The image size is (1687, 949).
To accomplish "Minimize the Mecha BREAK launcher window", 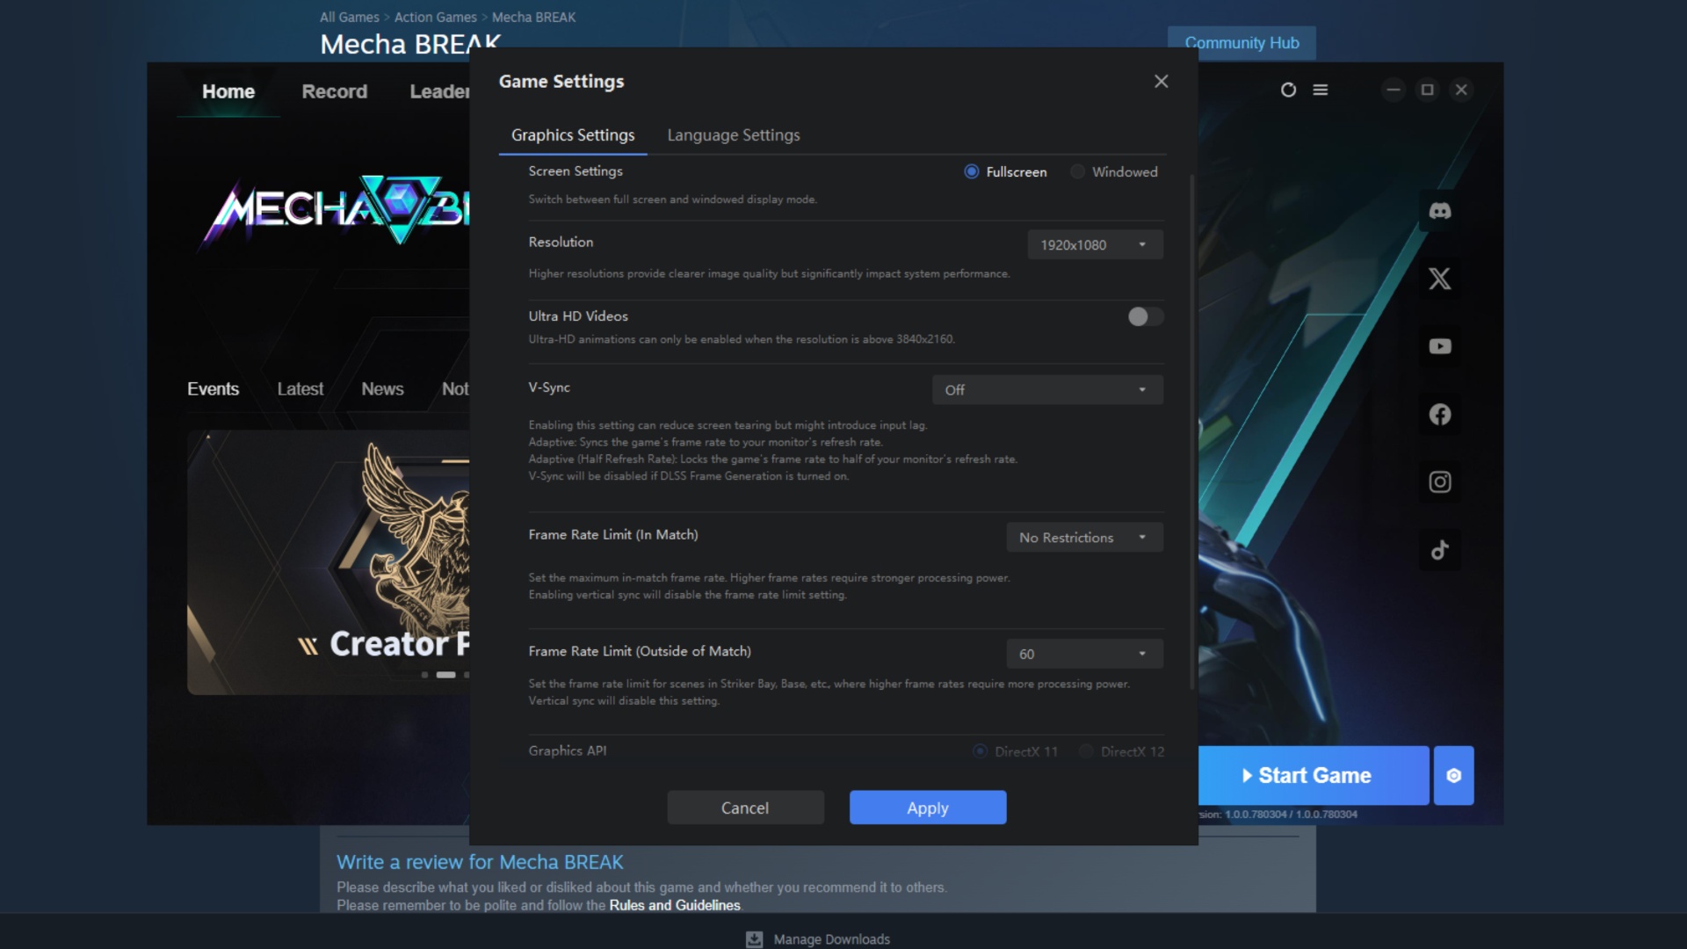I will [1393, 90].
